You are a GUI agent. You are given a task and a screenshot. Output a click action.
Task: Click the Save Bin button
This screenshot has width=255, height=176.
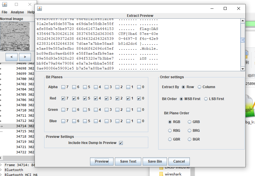click(155, 161)
